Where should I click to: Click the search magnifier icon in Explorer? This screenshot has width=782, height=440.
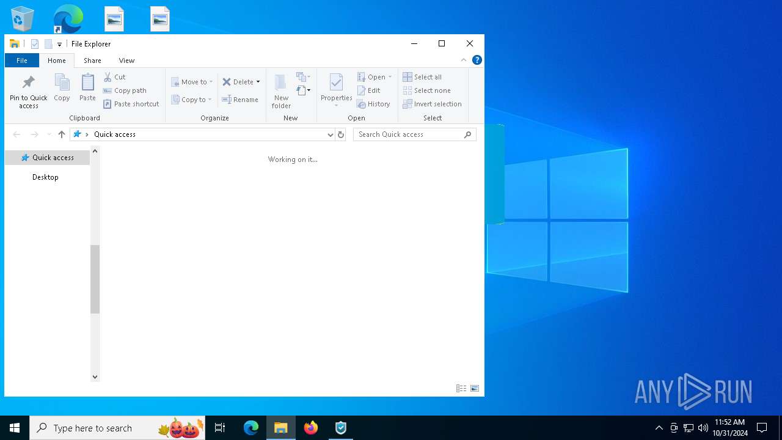click(x=468, y=134)
